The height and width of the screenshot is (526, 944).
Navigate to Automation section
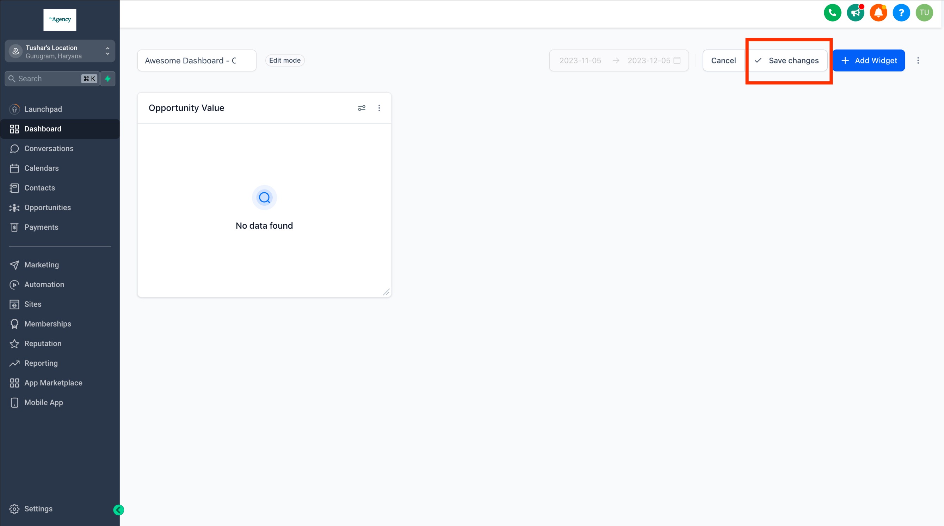[x=44, y=285]
